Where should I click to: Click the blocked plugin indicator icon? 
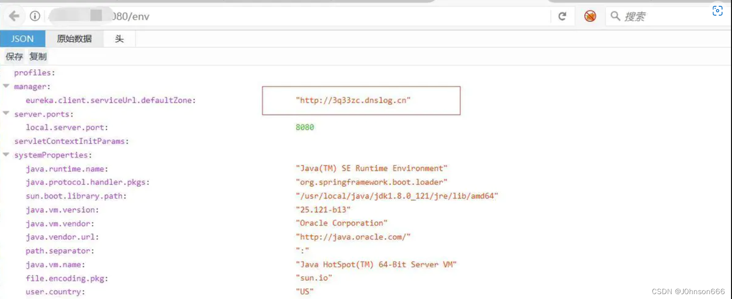pos(589,16)
